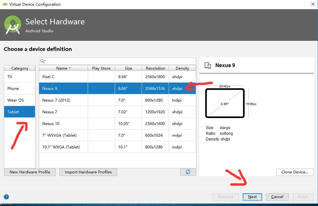Screen dimensions: 318x206
Task: Click New Hardware Profile button
Action: pos(30,172)
